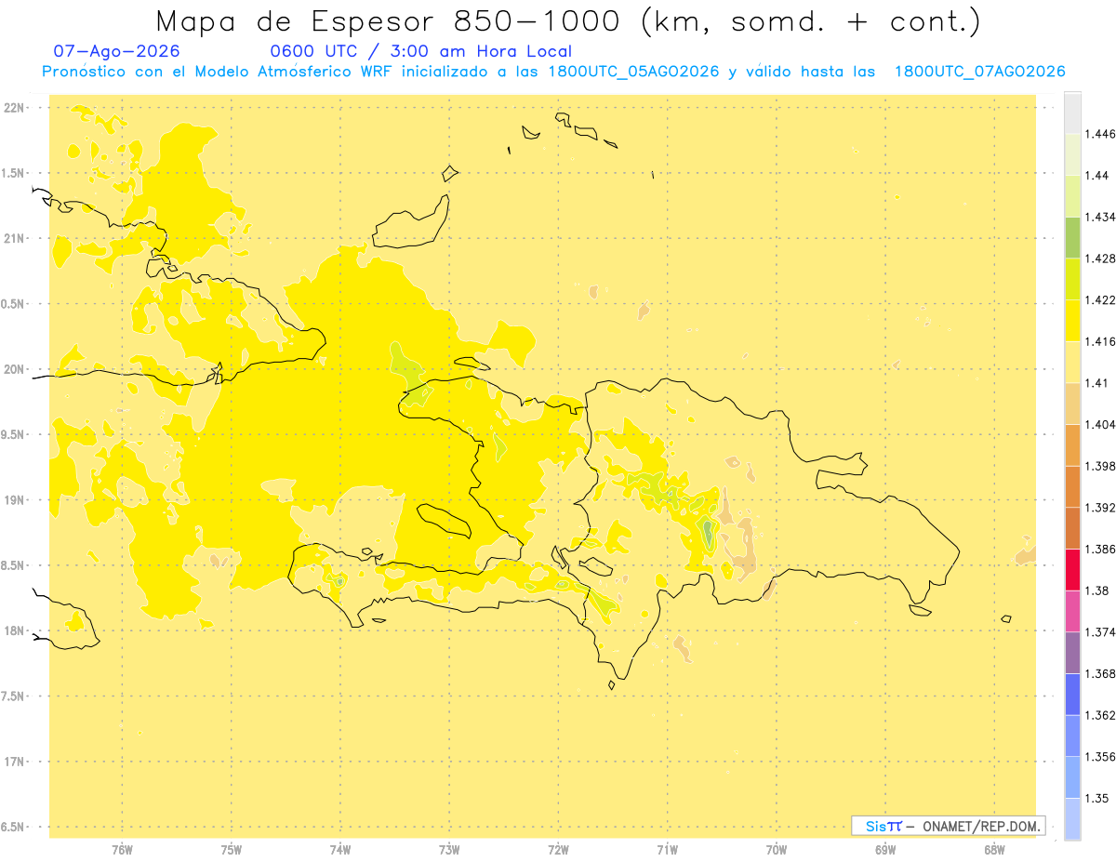1116x862 pixels.
Task: Click the legend value '1.392'
Action: coord(1099,508)
